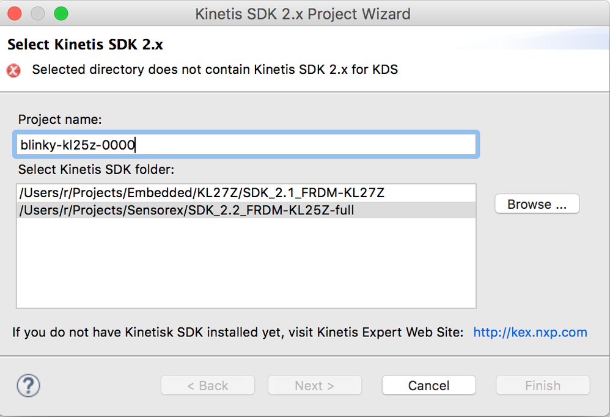The height and width of the screenshot is (417, 610).
Task: Click the Finish button
Action: [542, 385]
